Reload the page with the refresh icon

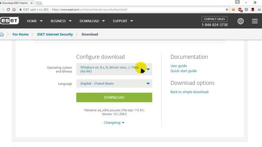pyautogui.click(x=8, y=9)
